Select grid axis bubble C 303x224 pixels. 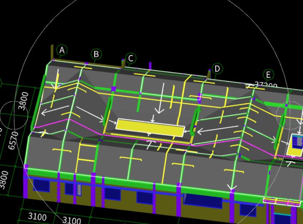pos(131,58)
